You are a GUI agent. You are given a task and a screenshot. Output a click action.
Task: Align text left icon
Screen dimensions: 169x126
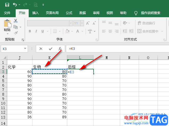104,31
